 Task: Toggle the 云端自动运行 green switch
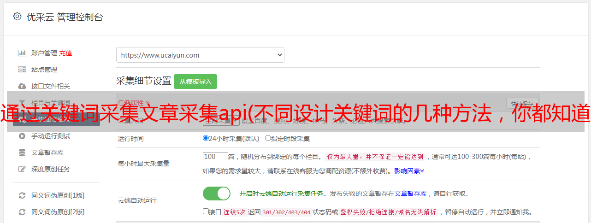pyautogui.click(x=217, y=194)
